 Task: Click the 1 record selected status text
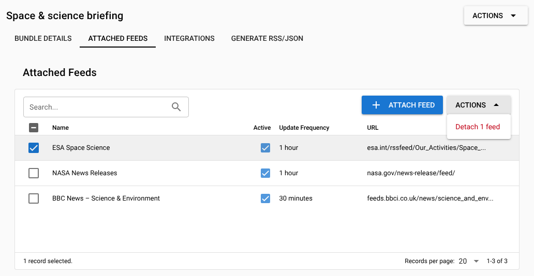click(x=48, y=261)
